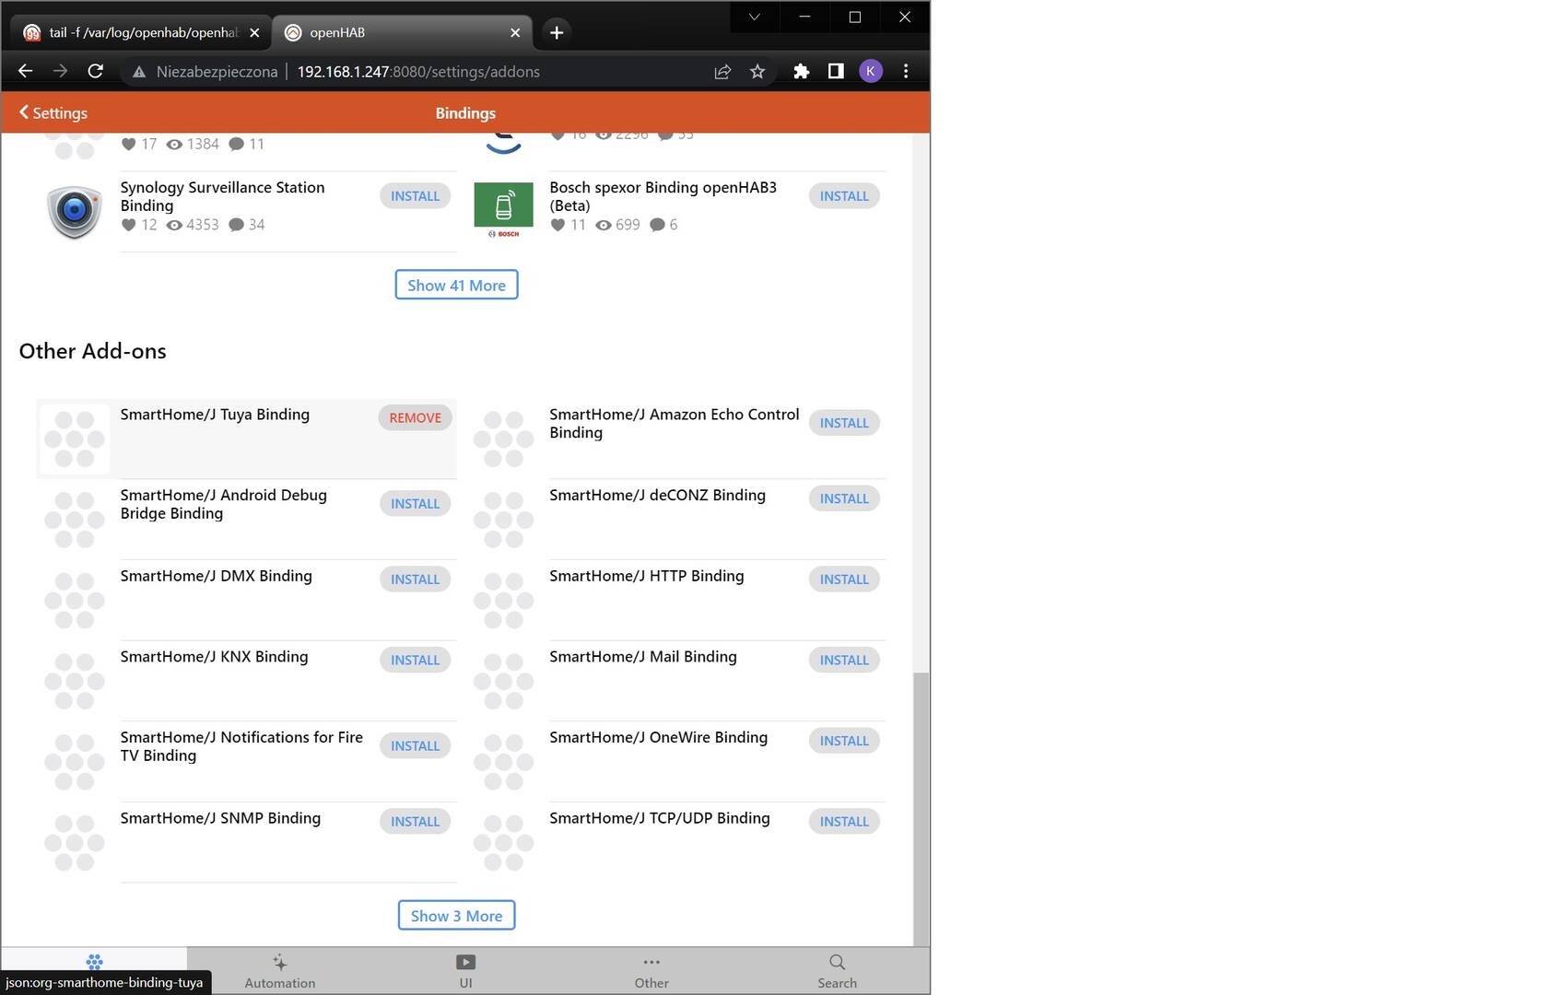Open Synology Surveillance Station Binding title
Image resolution: width=1561 pixels, height=995 pixels.
[x=222, y=196]
